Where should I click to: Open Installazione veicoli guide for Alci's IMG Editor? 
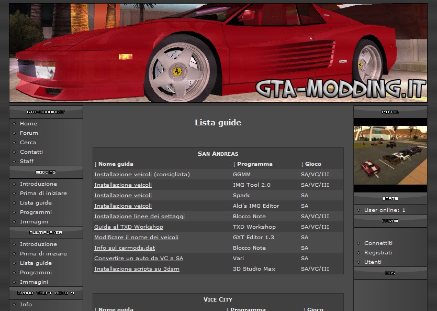pos(123,206)
